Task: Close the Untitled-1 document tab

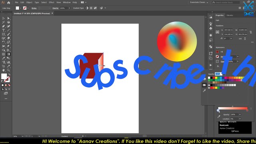Action: coord(52,13)
